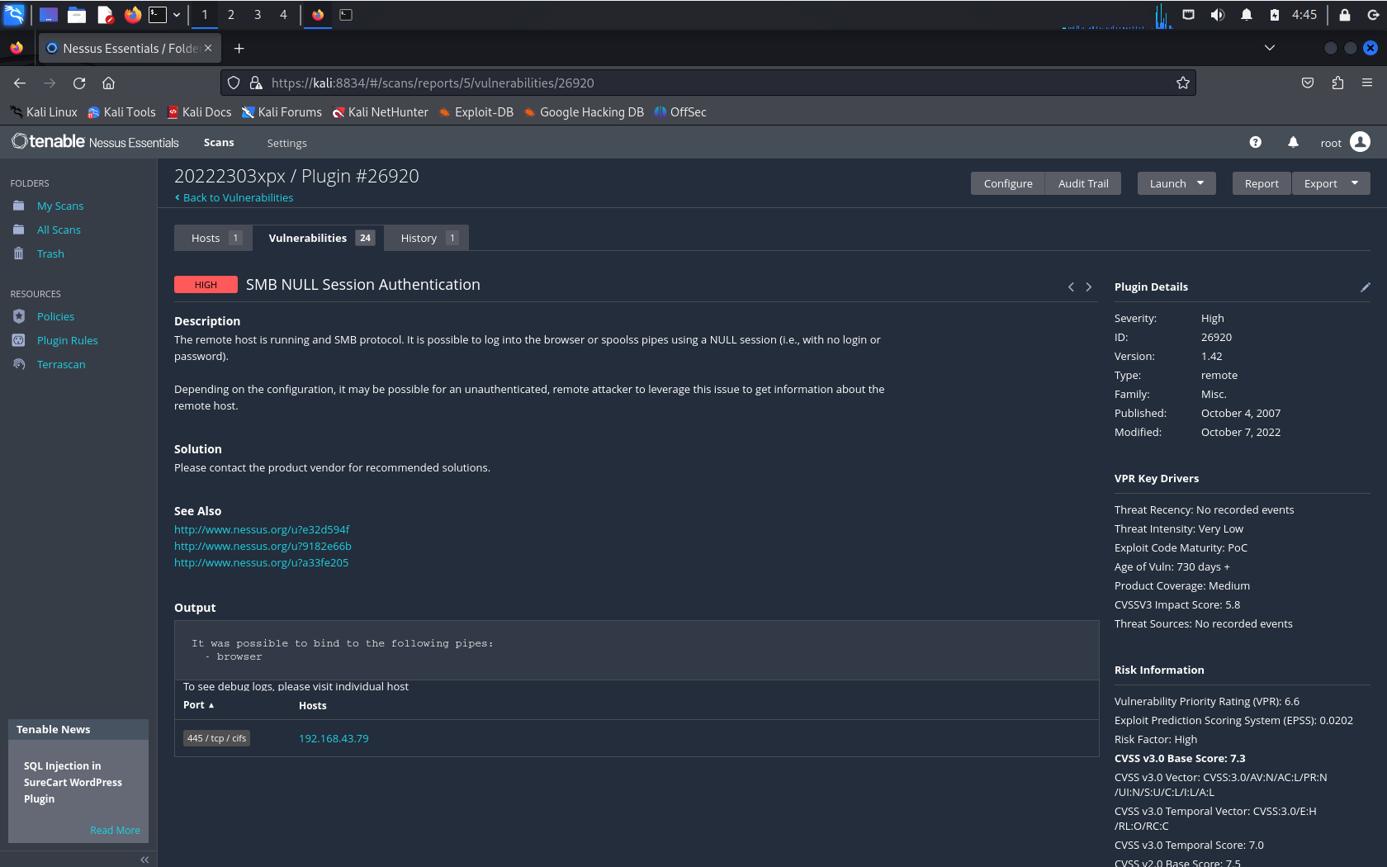This screenshot has height=867, width=1387.
Task: Click the 445 / tcp / cifs port tag
Action: coord(216,738)
